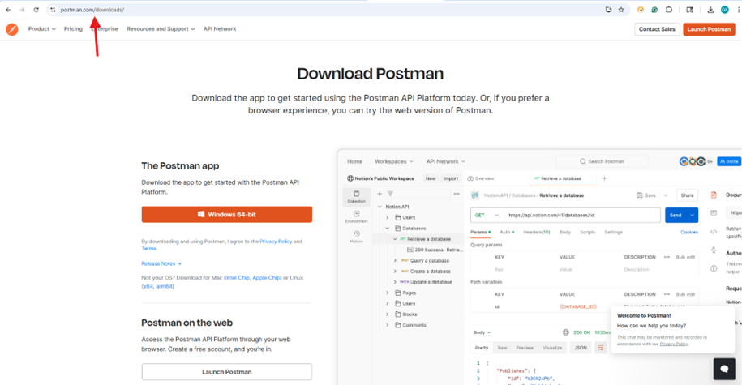Click the Collection sidebar icon in app preview
742x385 pixels.
(356, 197)
